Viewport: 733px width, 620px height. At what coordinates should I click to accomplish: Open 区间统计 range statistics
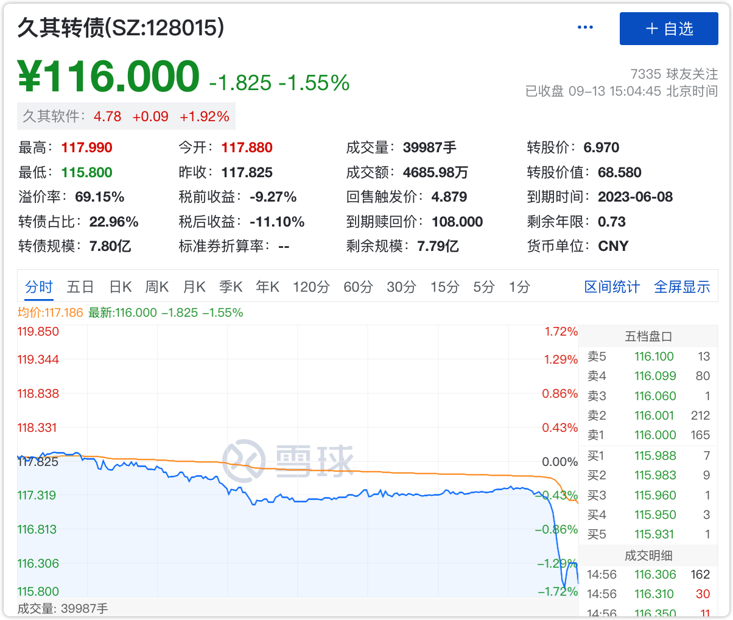pyautogui.click(x=612, y=287)
